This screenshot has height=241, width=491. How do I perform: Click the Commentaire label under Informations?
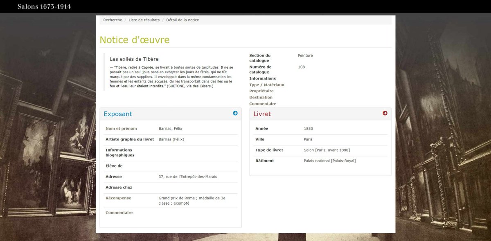(263, 104)
